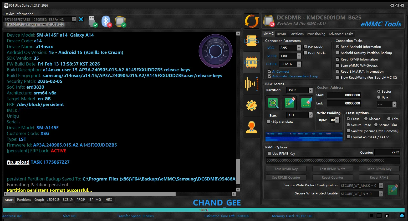Click the Reset Counter button
Image resolution: width=408 pixels, height=221 pixels.
[332, 177]
